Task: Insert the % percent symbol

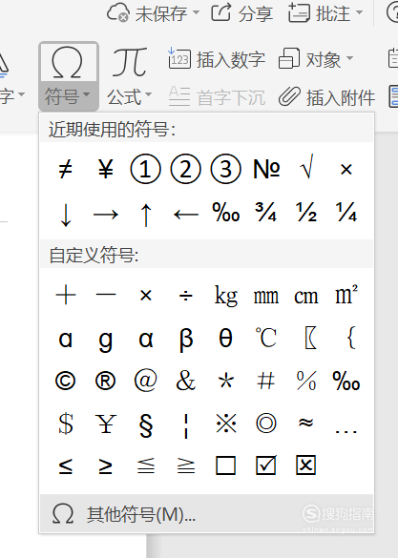Action: (x=306, y=380)
